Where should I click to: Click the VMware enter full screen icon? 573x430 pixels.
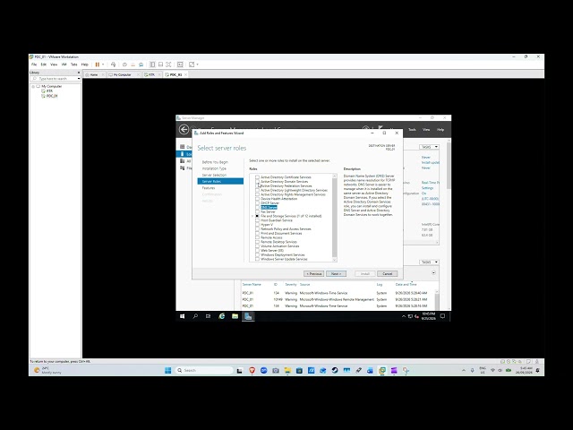(x=168, y=64)
